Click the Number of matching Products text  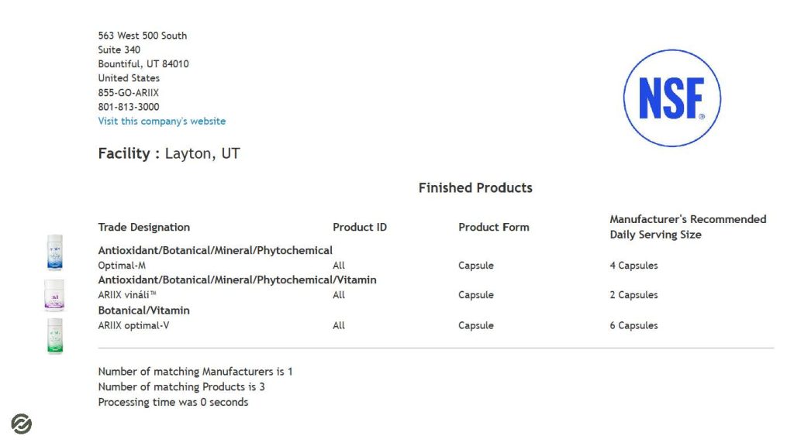pos(181,387)
